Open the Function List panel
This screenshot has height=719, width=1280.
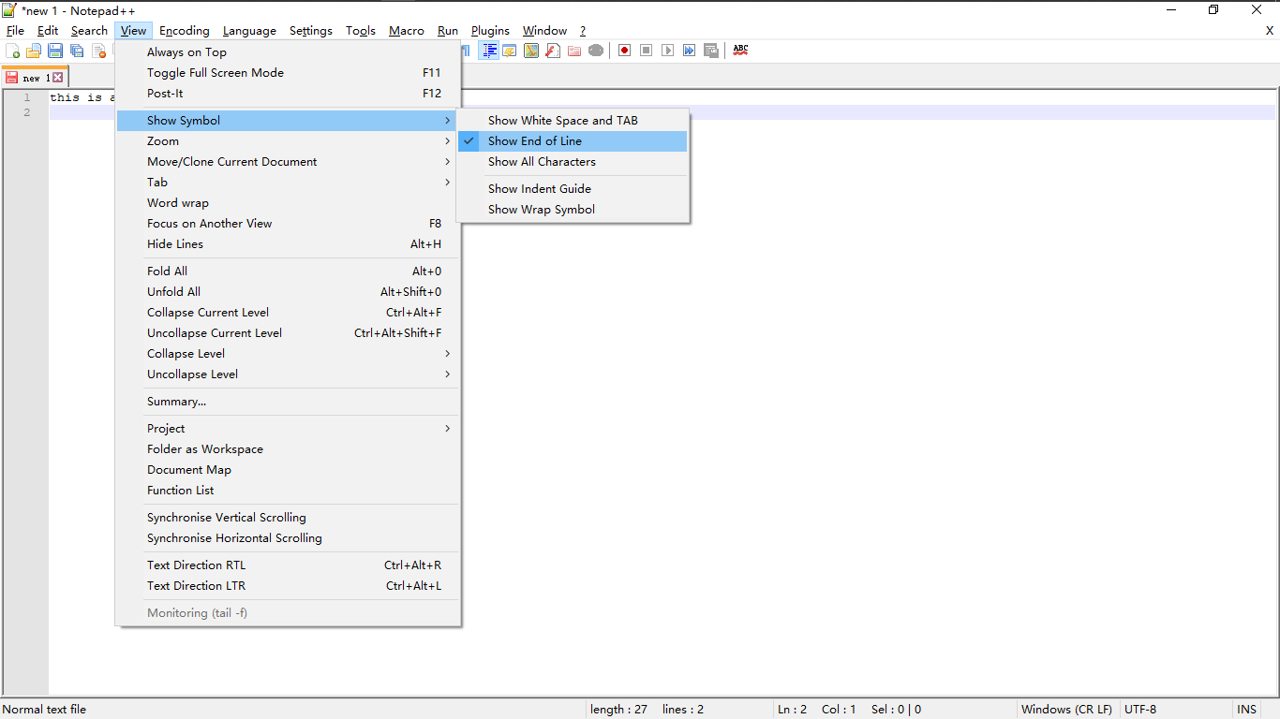point(552,50)
